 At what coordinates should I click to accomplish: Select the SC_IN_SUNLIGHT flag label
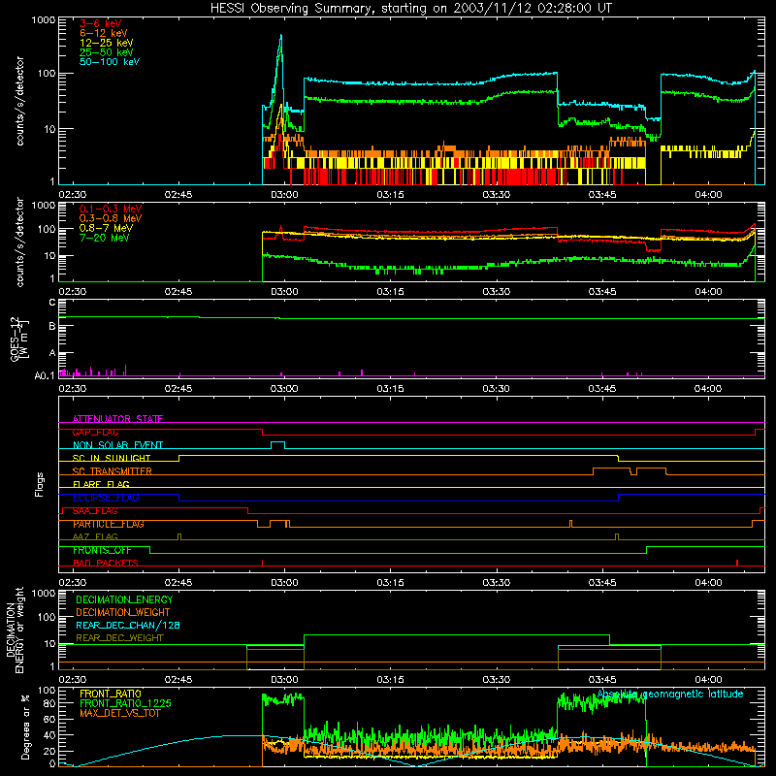(x=112, y=458)
